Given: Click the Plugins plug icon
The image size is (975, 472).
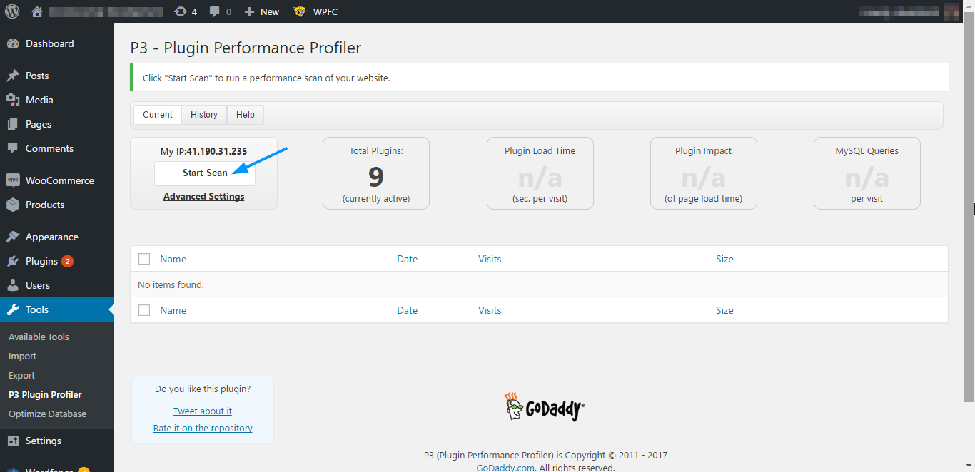Looking at the screenshot, I should click(x=13, y=261).
